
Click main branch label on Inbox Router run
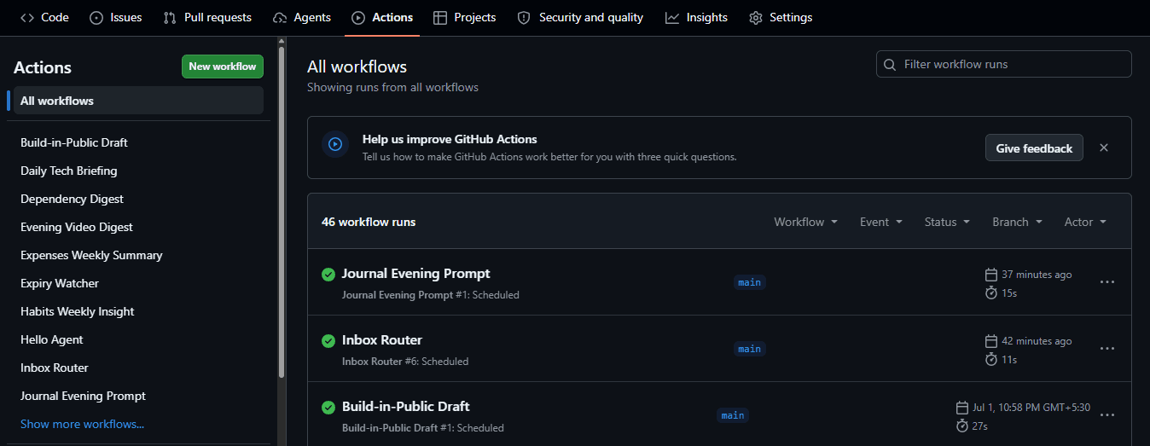(x=750, y=349)
